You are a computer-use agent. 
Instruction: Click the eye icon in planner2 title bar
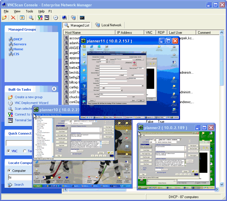click(x=140, y=128)
